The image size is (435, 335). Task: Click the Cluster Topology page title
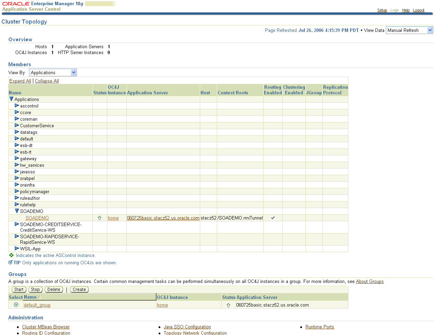pyautogui.click(x=24, y=22)
